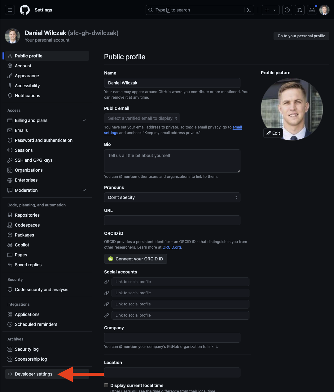Open the hamburger navigation menu
This screenshot has width=334, height=392.
point(10,10)
